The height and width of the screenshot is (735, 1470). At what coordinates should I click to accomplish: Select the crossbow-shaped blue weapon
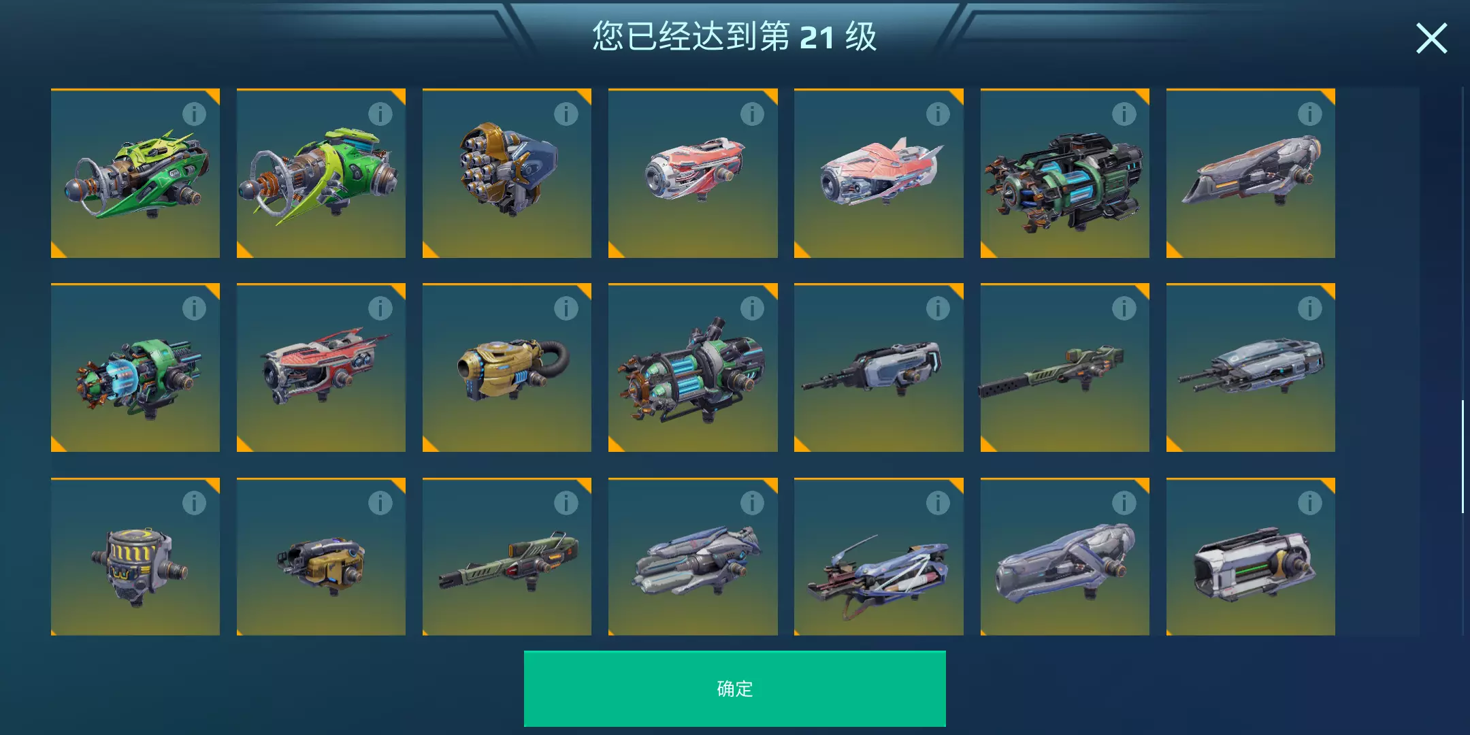879,557
